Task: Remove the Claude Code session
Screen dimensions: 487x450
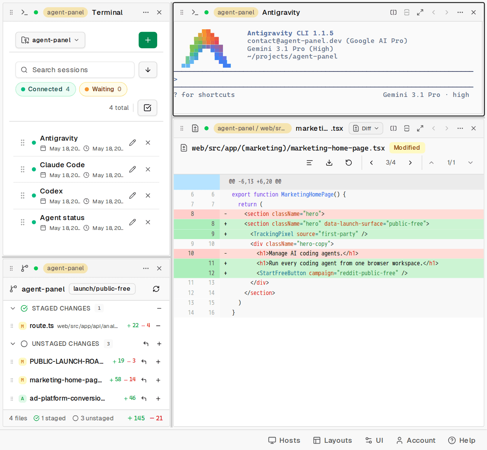Action: 148,170
